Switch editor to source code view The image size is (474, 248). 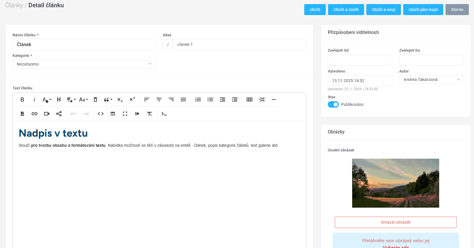(x=101, y=114)
